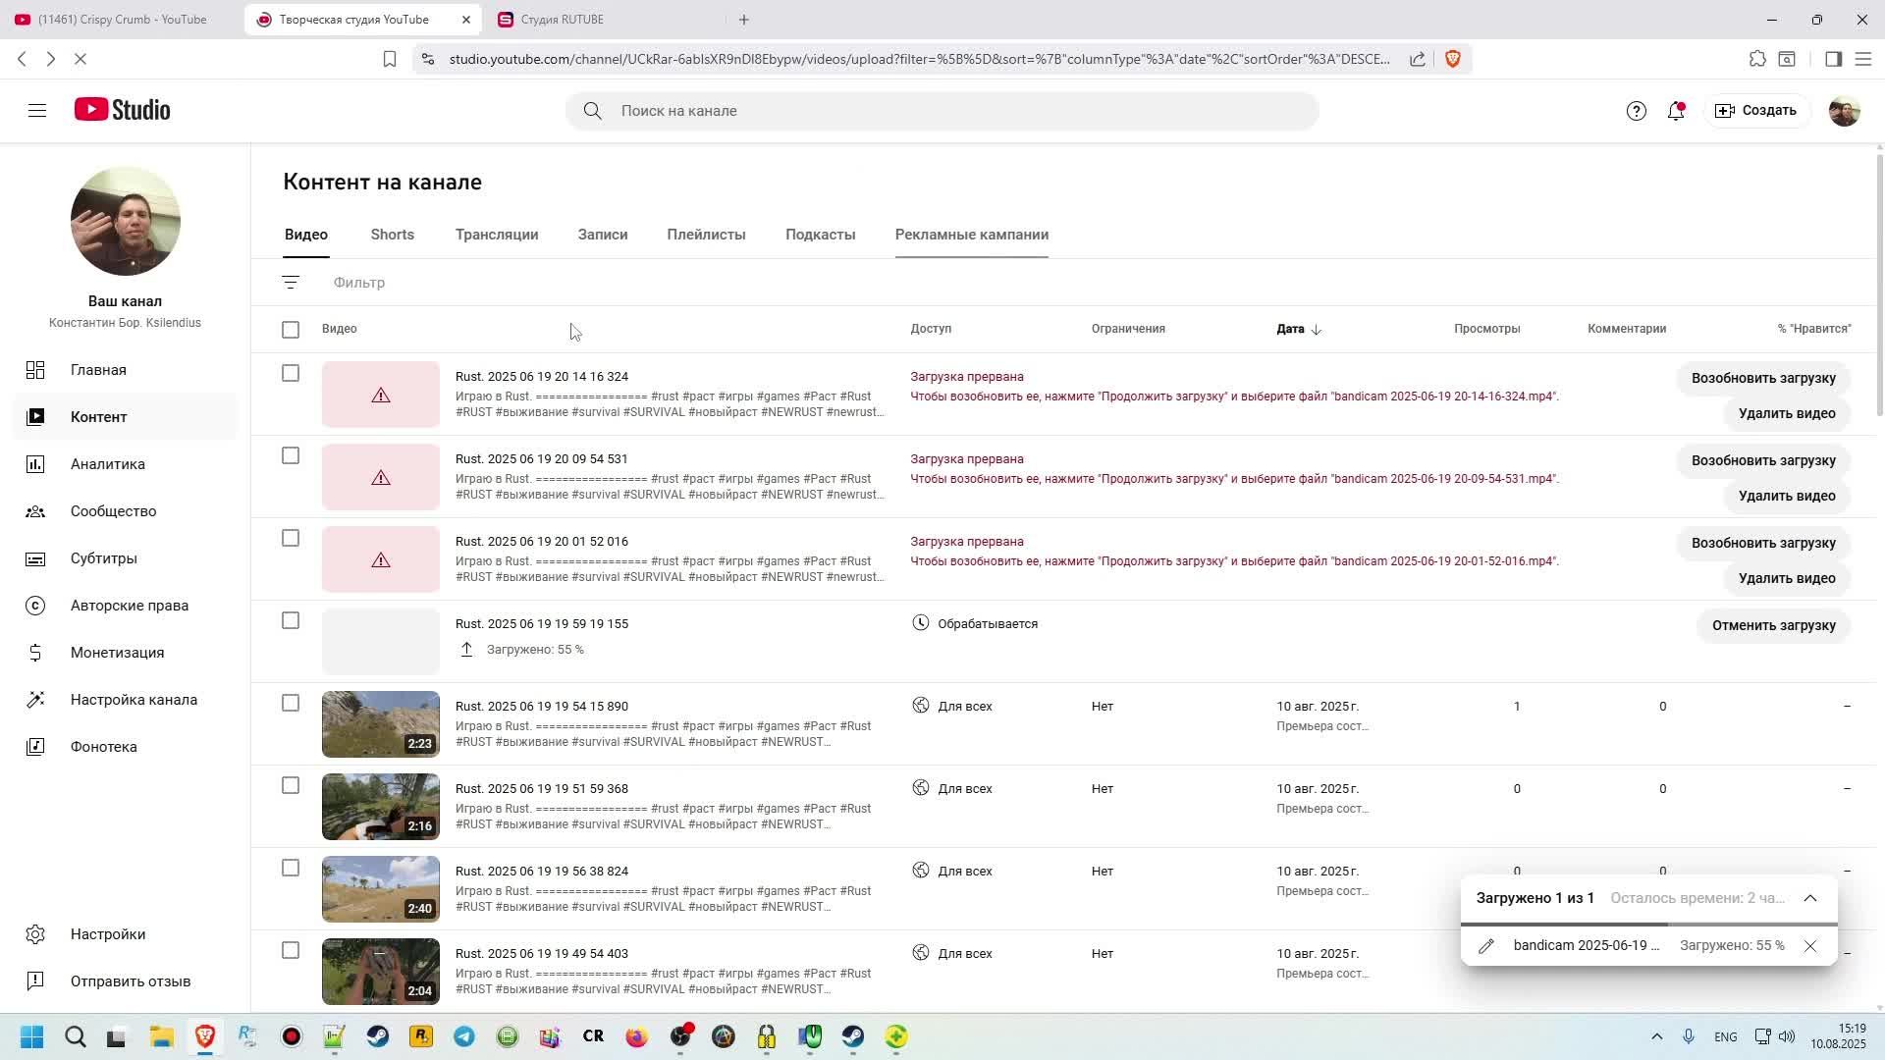Open the hamburger menu beside Studio logo

[x=37, y=111]
